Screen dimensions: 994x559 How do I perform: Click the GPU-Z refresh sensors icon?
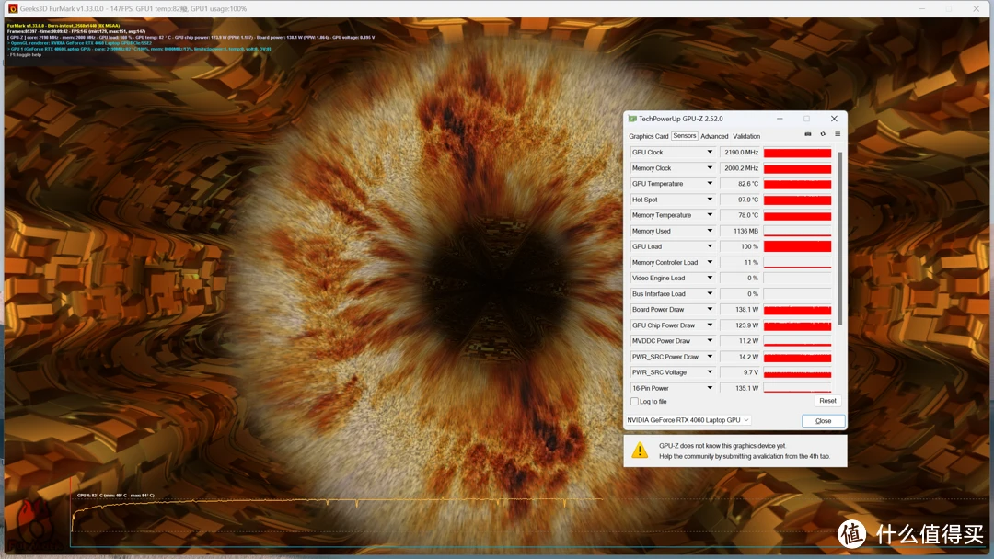(823, 134)
